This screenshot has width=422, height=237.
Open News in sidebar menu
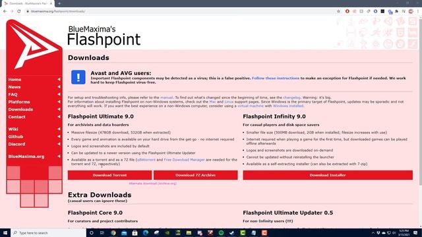tap(15, 87)
